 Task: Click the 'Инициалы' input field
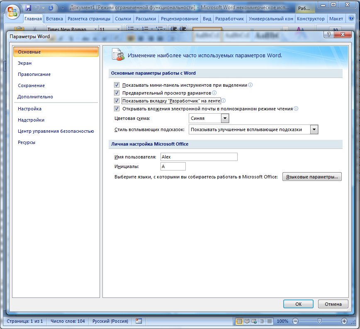(173, 166)
